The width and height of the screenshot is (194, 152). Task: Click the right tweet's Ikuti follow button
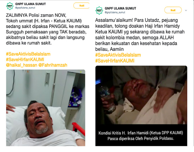[173, 10]
